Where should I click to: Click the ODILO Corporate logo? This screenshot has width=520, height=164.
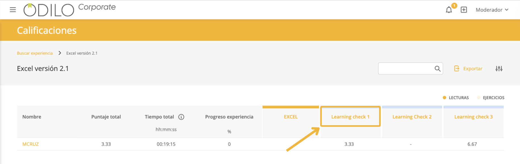tap(70, 9)
